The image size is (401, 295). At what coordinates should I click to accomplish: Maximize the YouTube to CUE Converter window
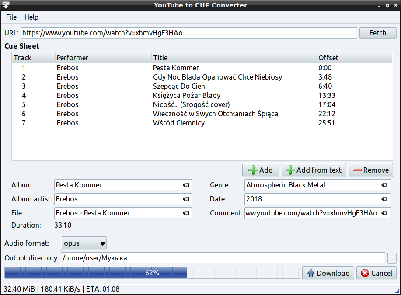tap(387, 5)
